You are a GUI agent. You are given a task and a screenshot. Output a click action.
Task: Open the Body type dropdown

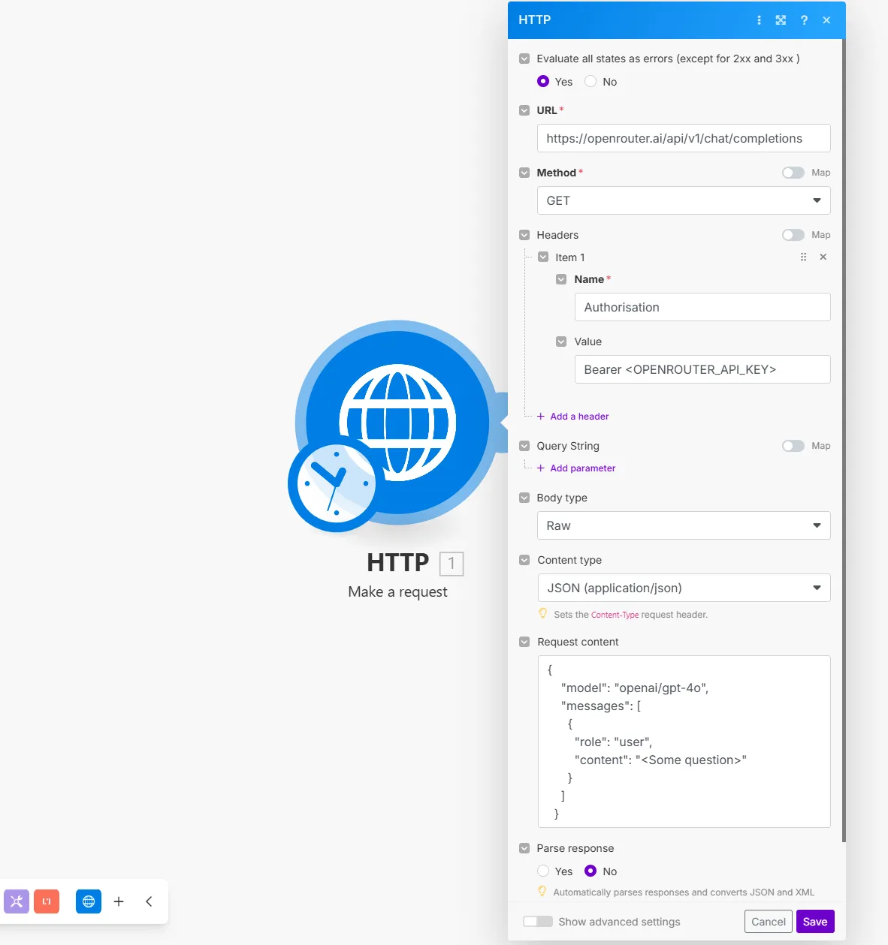point(684,525)
